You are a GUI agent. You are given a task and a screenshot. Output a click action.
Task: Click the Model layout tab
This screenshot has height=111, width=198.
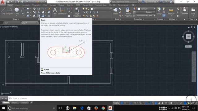(6, 102)
